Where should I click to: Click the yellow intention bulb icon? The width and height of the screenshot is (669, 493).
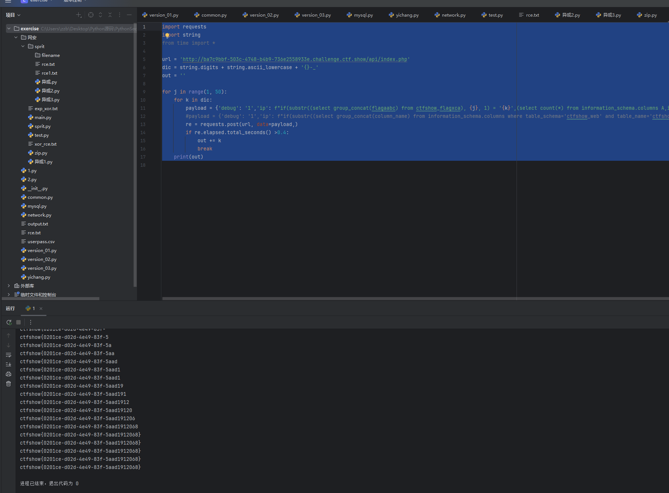tap(167, 35)
